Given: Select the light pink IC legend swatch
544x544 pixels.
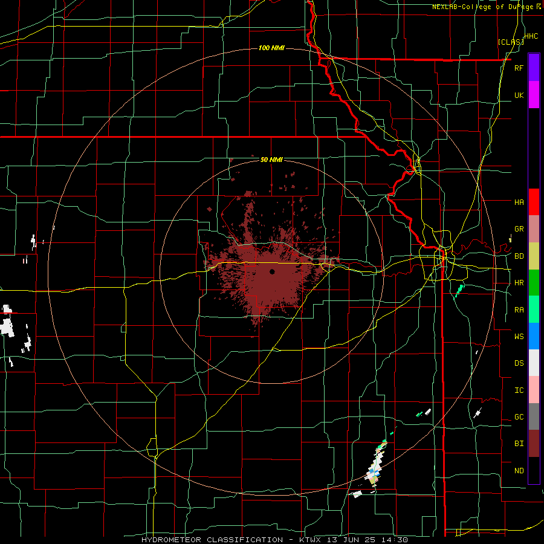Looking at the screenshot, I should point(534,390).
